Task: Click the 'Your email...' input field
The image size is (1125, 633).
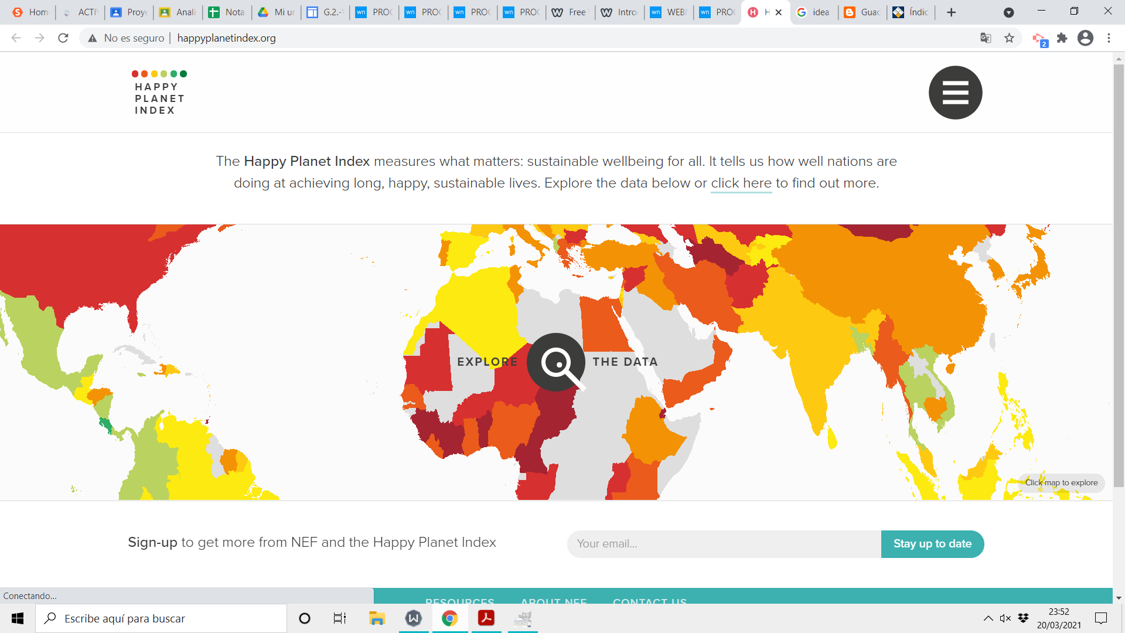Action: click(724, 544)
